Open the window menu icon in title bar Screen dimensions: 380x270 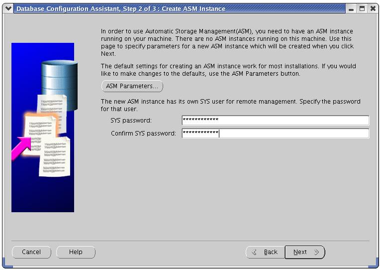pyautogui.click(x=7, y=8)
